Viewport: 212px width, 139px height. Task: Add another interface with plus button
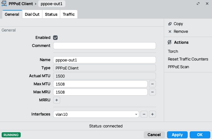tap(152, 114)
